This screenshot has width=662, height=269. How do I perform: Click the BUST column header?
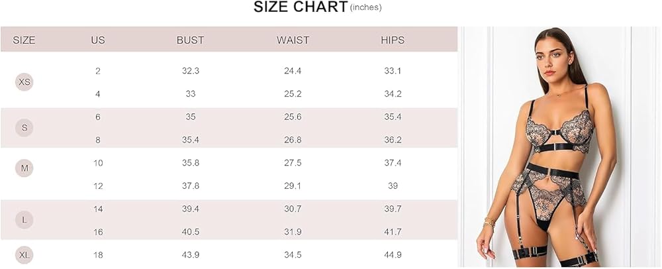coord(191,40)
